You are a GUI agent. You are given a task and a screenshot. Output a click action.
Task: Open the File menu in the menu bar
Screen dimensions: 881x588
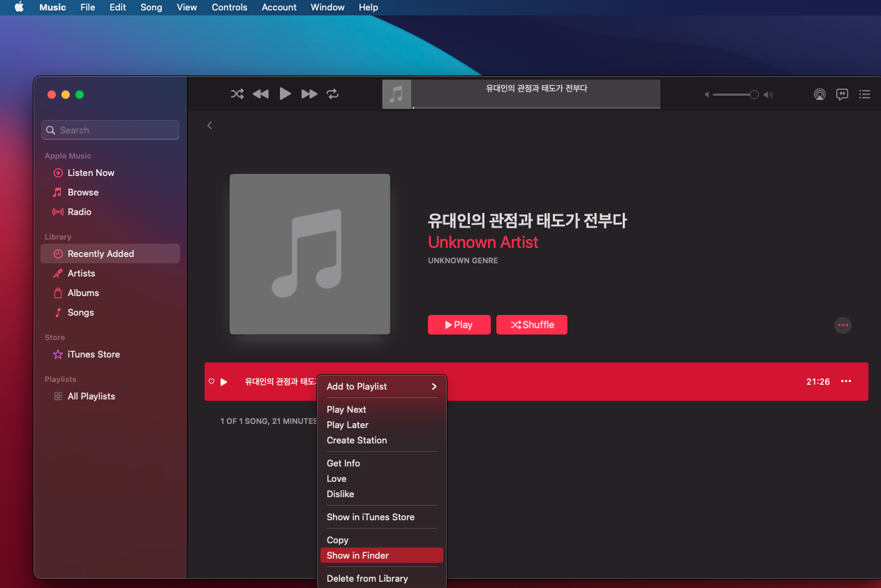(88, 7)
